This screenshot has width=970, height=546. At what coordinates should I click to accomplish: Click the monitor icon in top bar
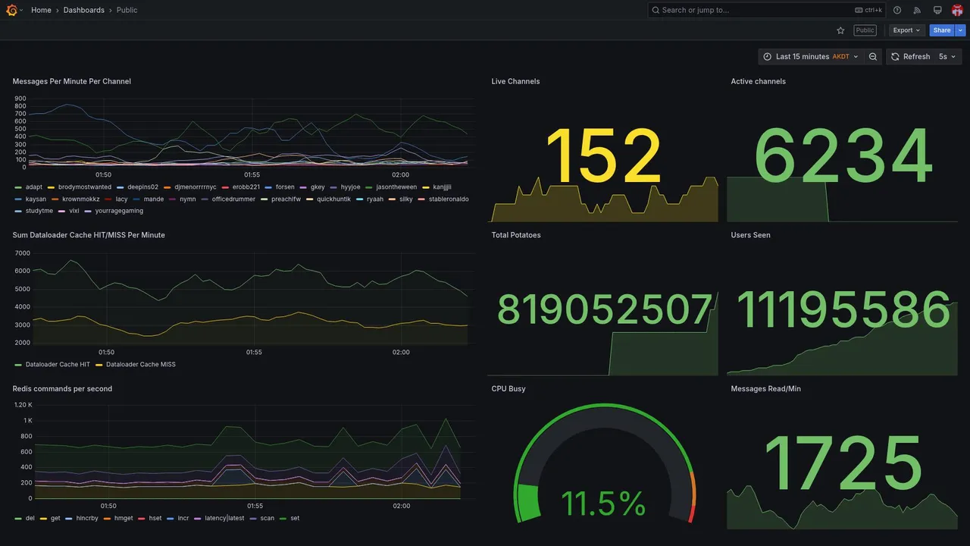click(x=937, y=10)
